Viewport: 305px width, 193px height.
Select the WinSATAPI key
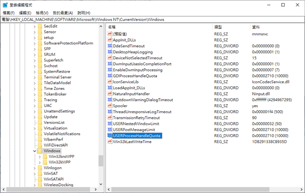coord(54,179)
